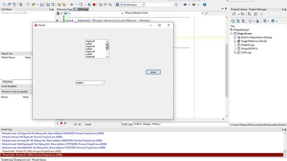Screen dimensions: 287x161
Task: Close the Event Log panel
Action: pos(285,129)
